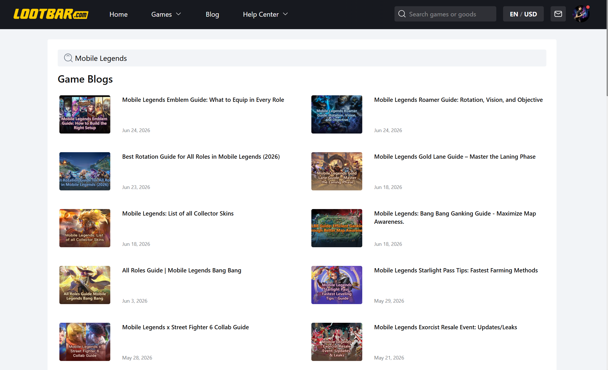Open Bang Bang Ganking Guide article

click(x=455, y=218)
